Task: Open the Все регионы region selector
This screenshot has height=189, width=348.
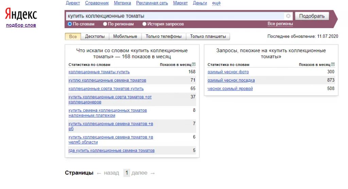Action: tap(280, 24)
